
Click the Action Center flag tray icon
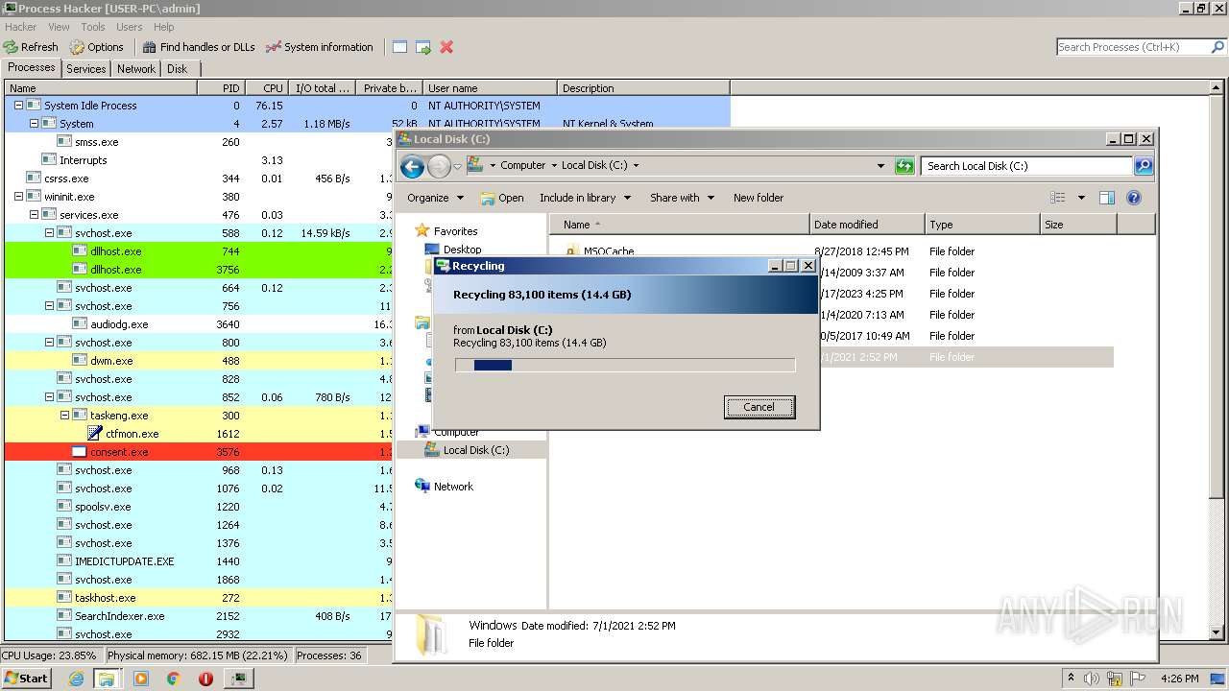1138,679
